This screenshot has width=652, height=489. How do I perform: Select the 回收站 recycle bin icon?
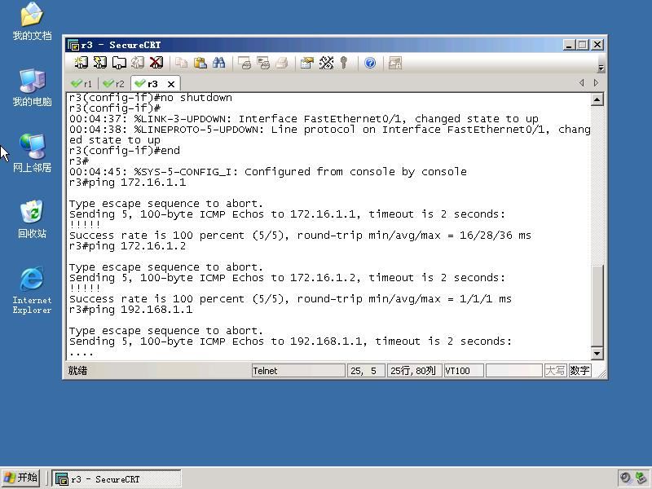click(x=32, y=218)
